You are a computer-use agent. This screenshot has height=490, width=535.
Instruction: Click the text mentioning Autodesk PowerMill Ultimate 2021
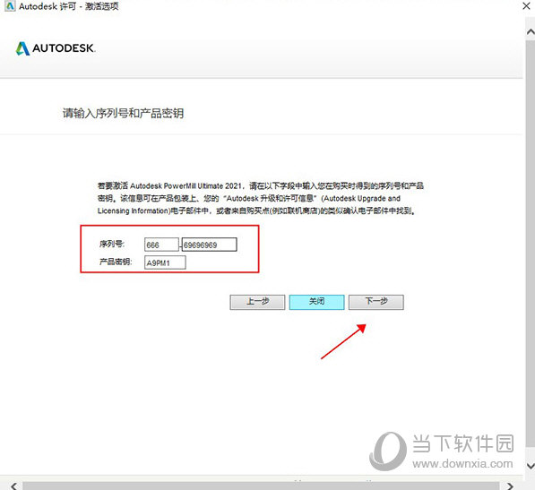(260, 199)
